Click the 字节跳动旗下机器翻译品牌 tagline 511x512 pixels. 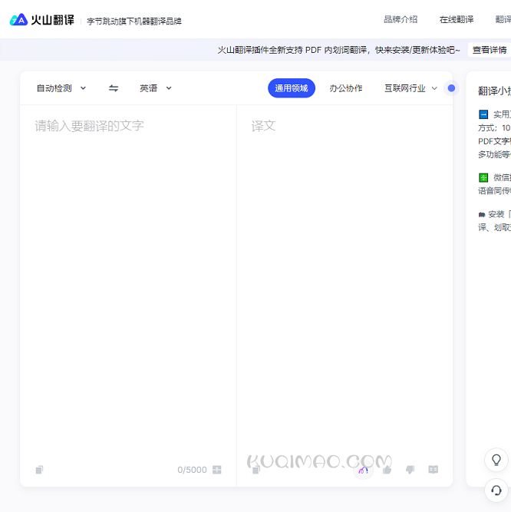134,21
